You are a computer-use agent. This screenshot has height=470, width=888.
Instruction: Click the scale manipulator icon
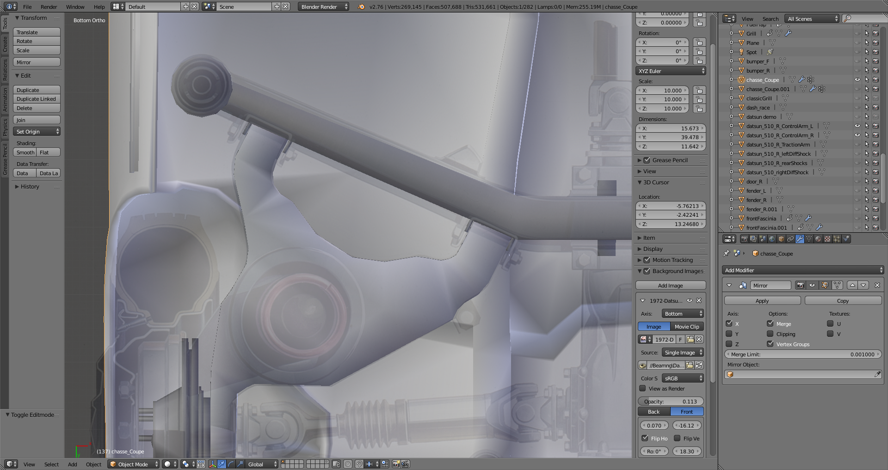tap(240, 464)
